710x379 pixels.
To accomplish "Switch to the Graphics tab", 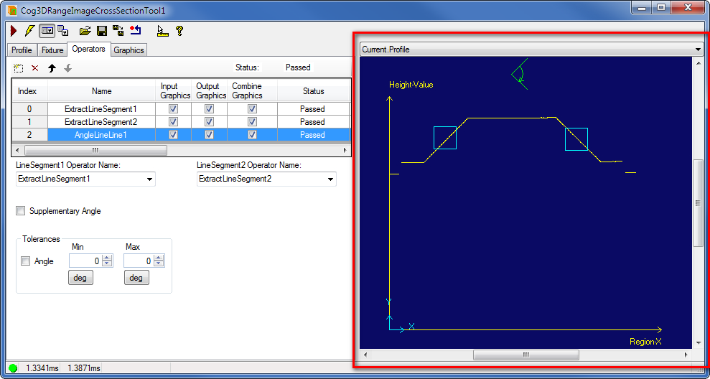I will pos(129,50).
